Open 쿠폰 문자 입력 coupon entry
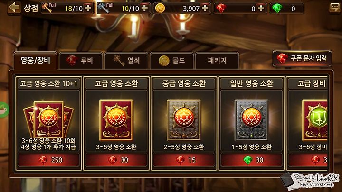This screenshot has height=192, width=342. coord(302,58)
